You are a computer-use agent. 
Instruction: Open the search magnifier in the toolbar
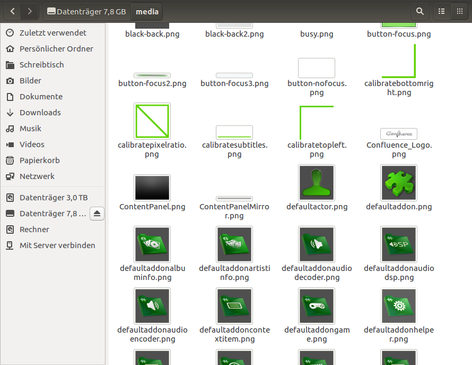click(x=419, y=12)
